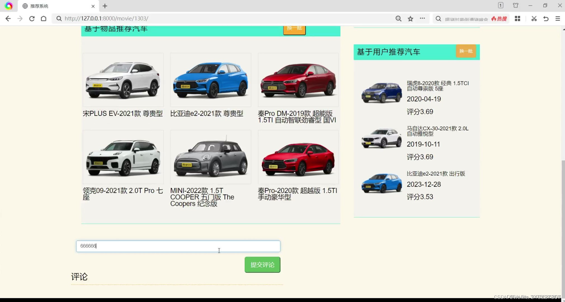The width and height of the screenshot is (565, 302).
Task: Go to browser home page icon
Action: click(x=44, y=18)
